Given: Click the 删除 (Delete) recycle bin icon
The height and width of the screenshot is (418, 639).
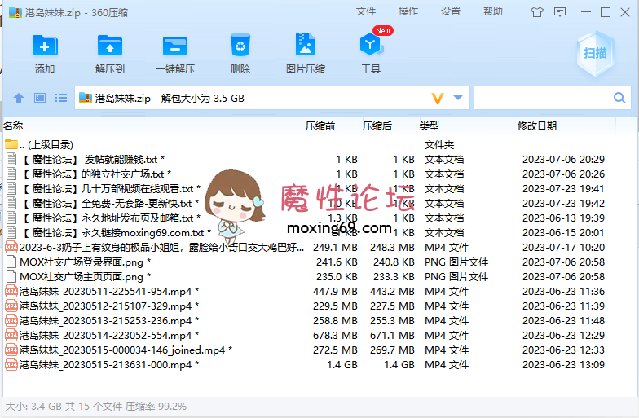Looking at the screenshot, I should [x=240, y=45].
